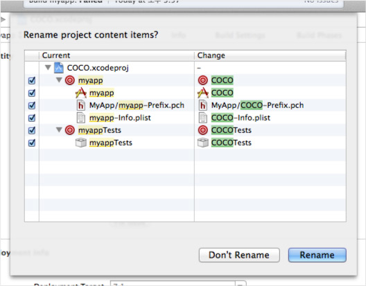Click the myapp-Info.plist document icon
366x286 pixels.
pyautogui.click(x=81, y=118)
